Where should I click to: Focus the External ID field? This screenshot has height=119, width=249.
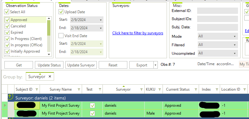coord(218,11)
